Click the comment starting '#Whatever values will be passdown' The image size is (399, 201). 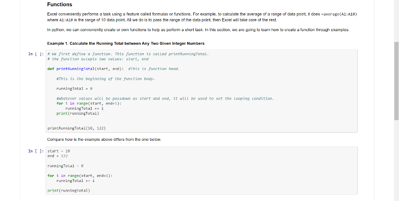[165, 98]
